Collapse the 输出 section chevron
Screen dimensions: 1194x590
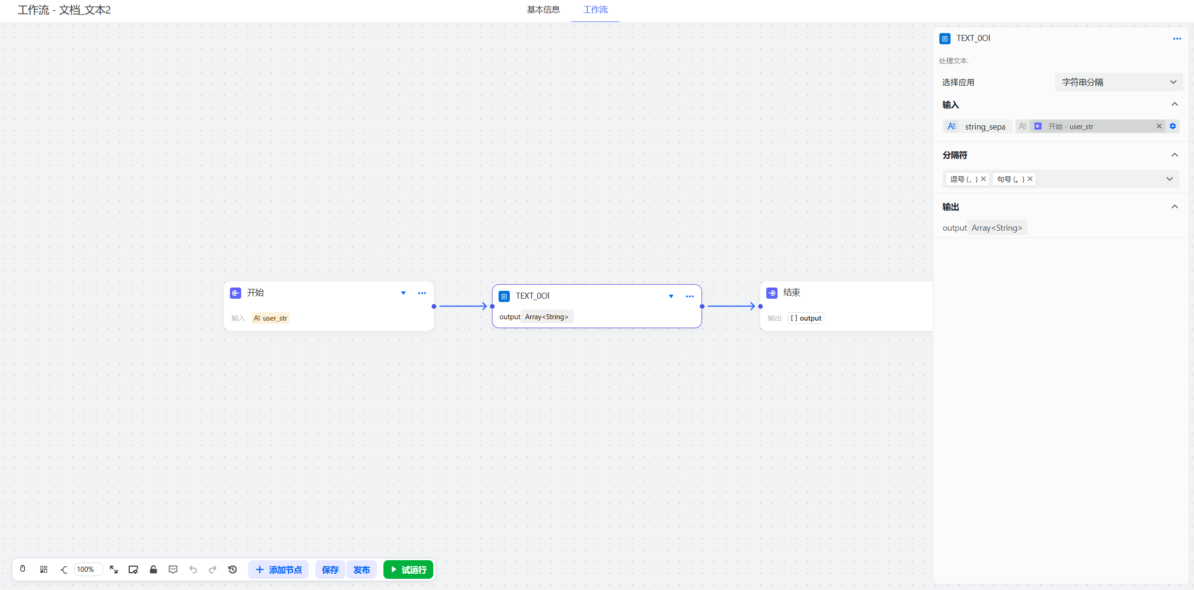coord(1174,206)
